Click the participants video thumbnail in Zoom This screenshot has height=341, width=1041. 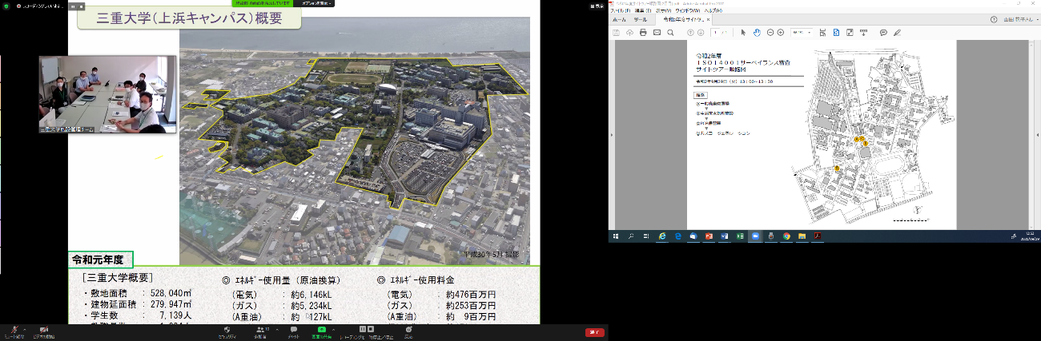click(x=108, y=94)
